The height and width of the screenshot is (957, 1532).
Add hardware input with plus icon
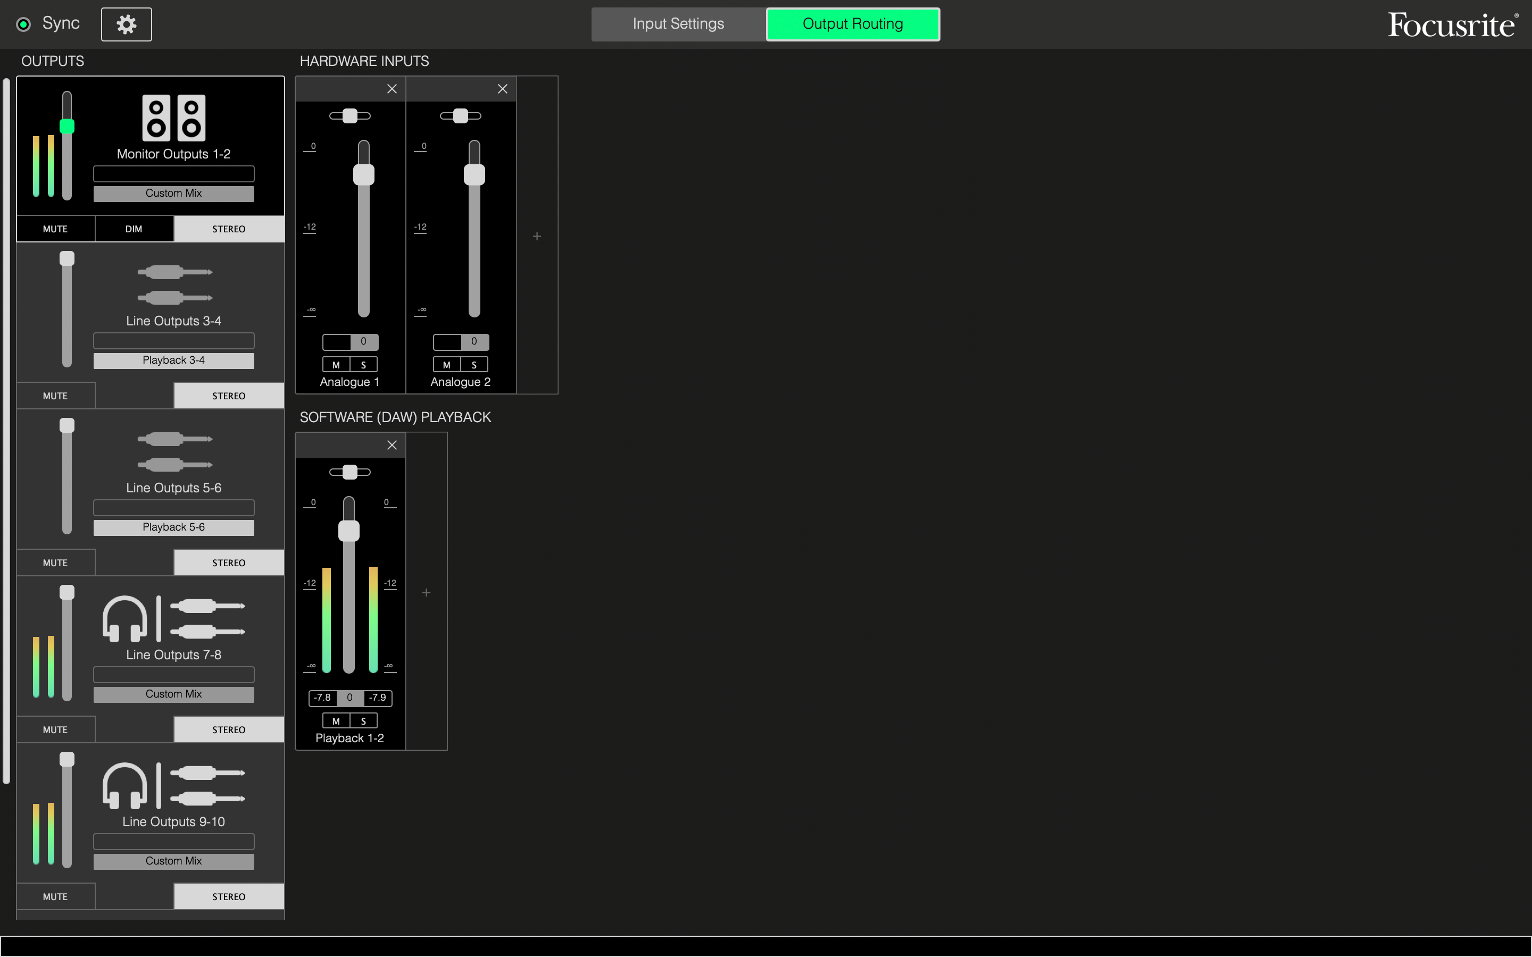click(x=537, y=236)
